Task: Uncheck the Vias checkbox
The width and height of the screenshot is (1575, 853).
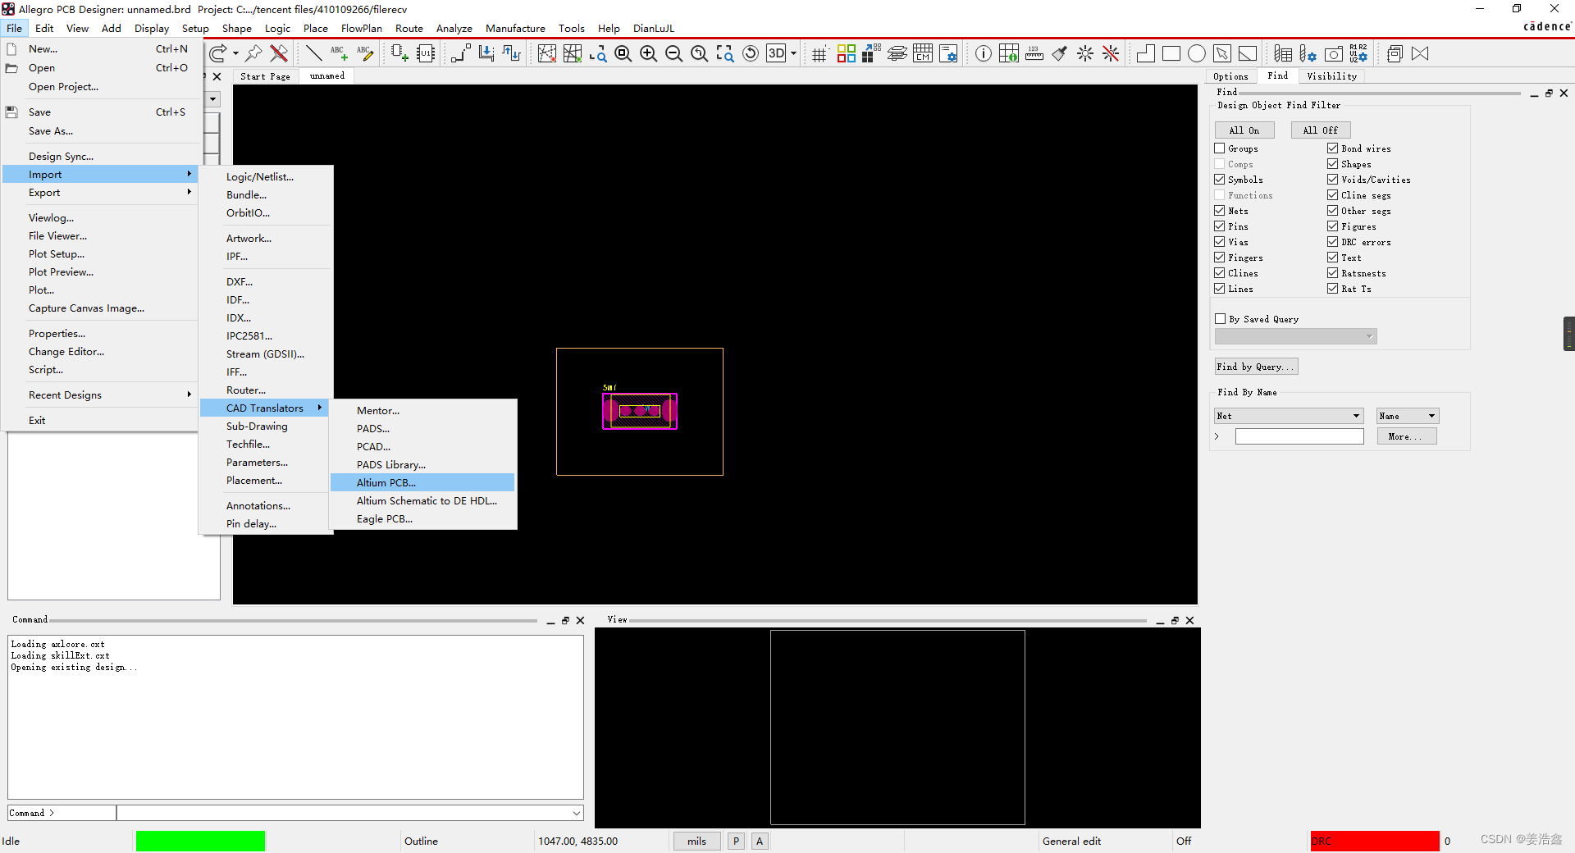Action: point(1220,242)
